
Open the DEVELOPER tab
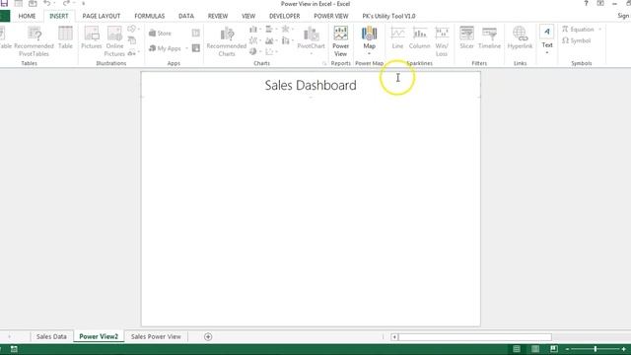coord(285,16)
